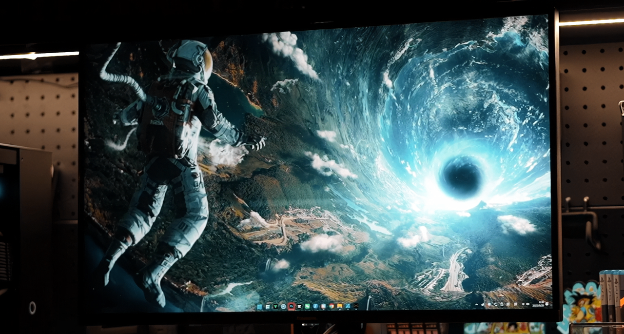
Task: Launch Google Chrome from the taskbar
Action: click(x=331, y=307)
